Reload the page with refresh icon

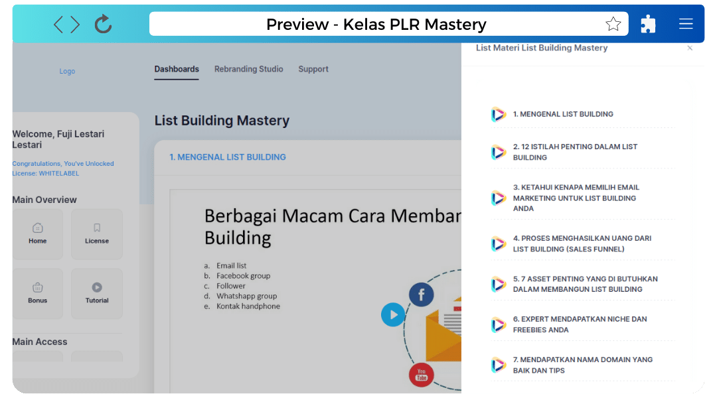pyautogui.click(x=103, y=25)
